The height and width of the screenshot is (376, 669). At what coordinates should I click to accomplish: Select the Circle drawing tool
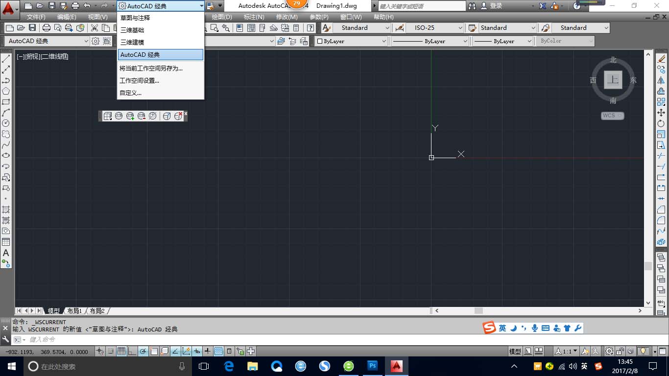6,123
